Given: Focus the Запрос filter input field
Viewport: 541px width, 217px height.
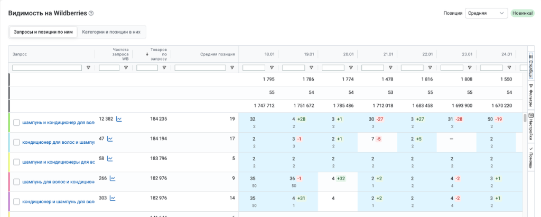Looking at the screenshot, I should coord(47,68).
